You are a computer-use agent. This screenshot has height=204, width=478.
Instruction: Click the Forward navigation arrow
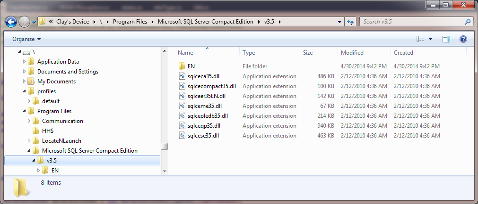point(24,22)
